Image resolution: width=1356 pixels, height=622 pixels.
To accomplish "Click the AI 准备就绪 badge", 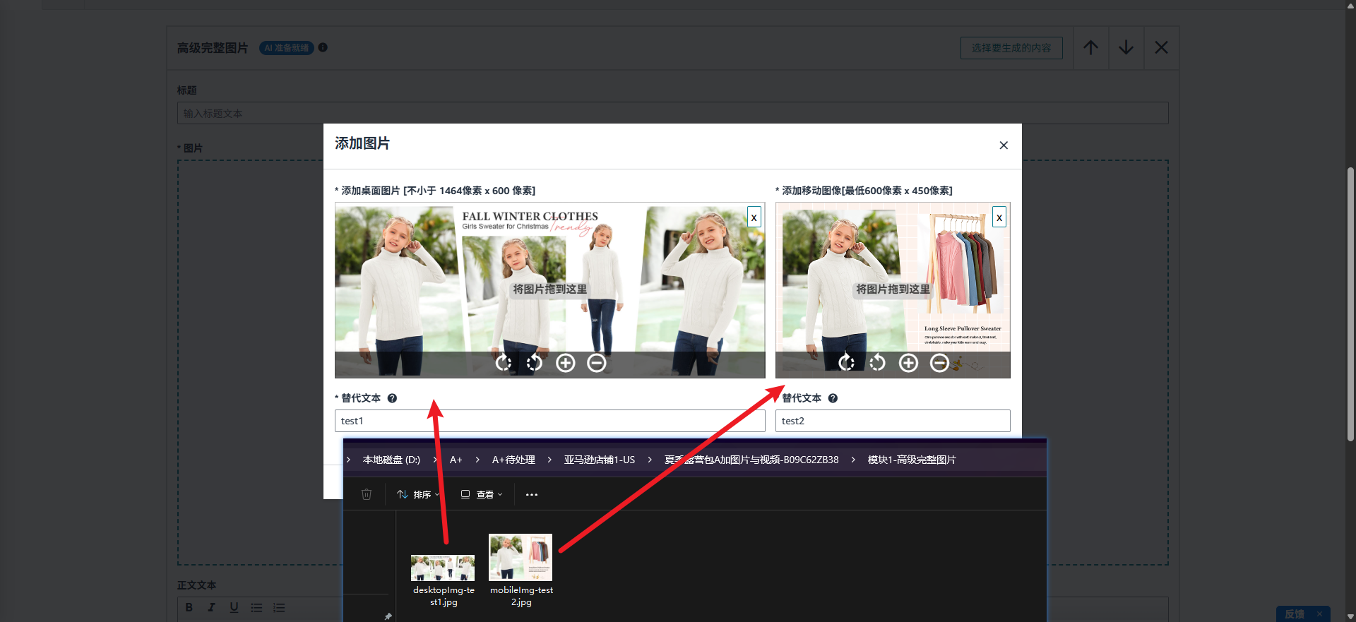I will tap(287, 48).
